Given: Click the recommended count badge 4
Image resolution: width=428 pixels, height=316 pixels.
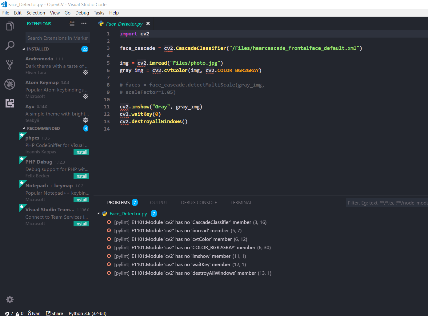Looking at the screenshot, I should tap(86, 128).
